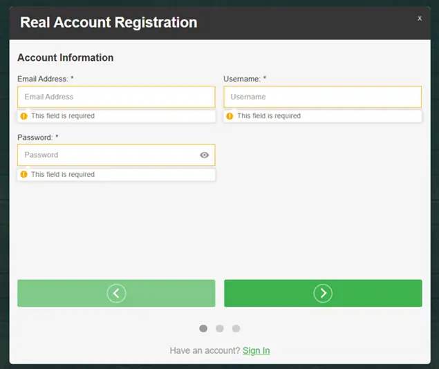Click the 'Have an account?' text
Image resolution: width=439 pixels, height=369 pixels.
pos(205,350)
